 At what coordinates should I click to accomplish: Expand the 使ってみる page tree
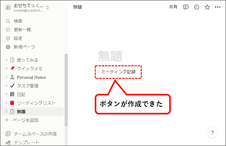6,60
